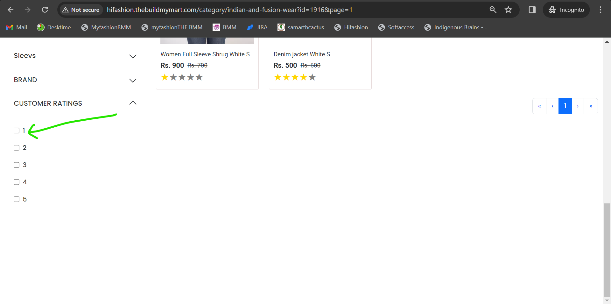Go back using browser back arrow
Image resolution: width=611 pixels, height=304 pixels.
point(11,10)
